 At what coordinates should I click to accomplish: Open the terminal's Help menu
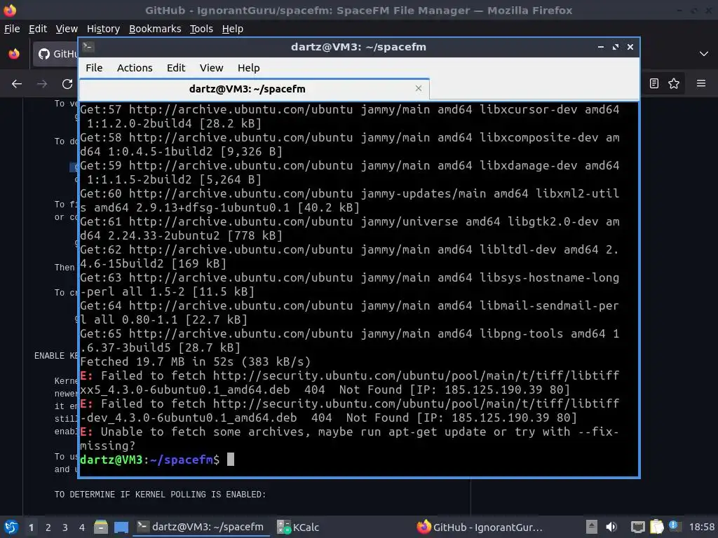[x=249, y=68]
